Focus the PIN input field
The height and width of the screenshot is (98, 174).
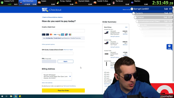tap(49, 61)
